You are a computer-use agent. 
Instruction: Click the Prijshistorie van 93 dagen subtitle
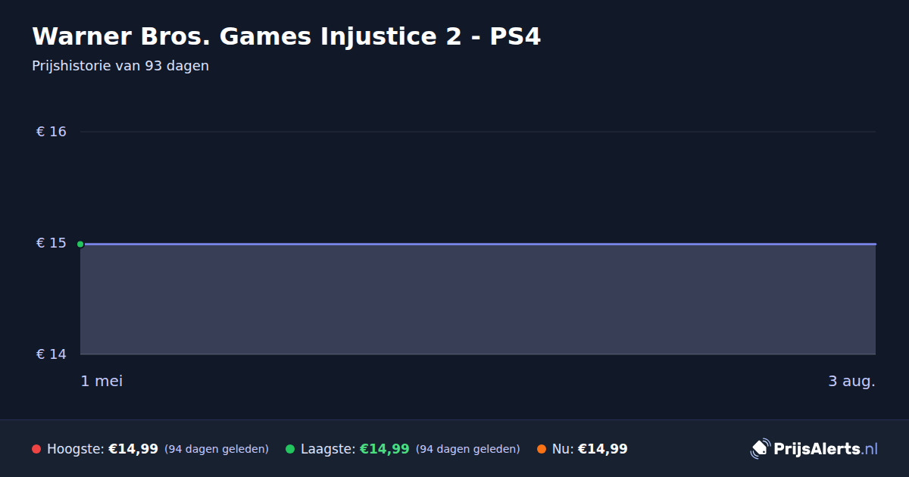click(120, 66)
